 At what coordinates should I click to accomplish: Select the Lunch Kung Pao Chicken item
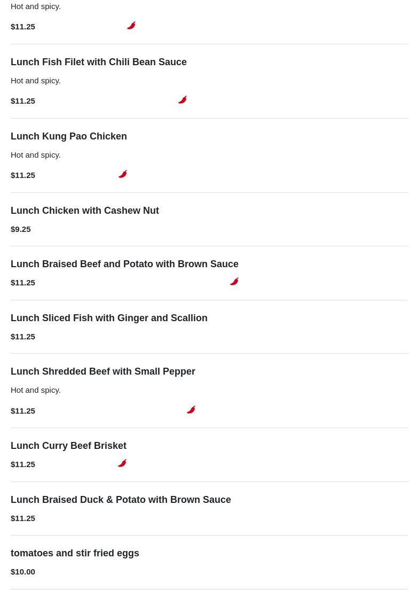coord(69,136)
